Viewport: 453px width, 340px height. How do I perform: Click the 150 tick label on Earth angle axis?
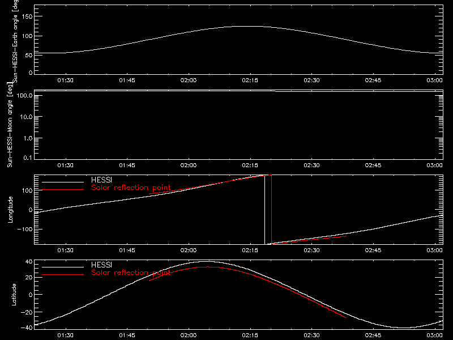(27, 16)
